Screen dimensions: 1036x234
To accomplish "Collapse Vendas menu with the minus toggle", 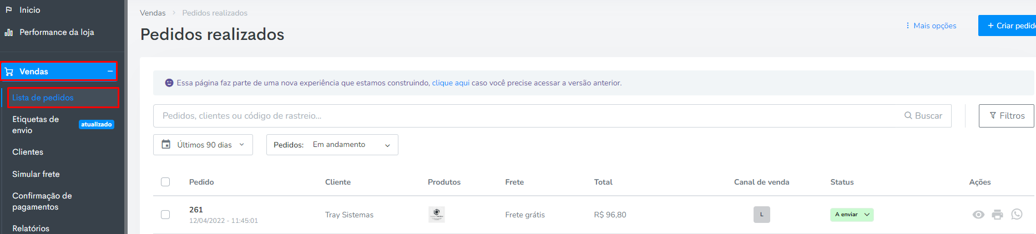I will [110, 72].
